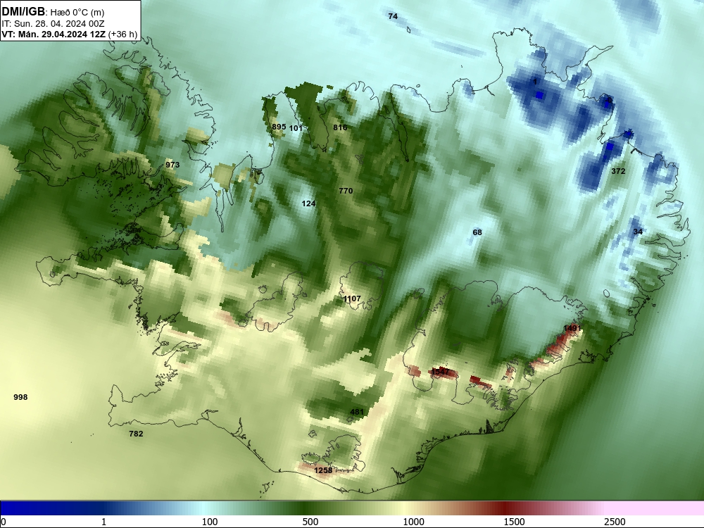Click the map value 1491
The width and height of the screenshot is (704, 528).
[572, 328]
